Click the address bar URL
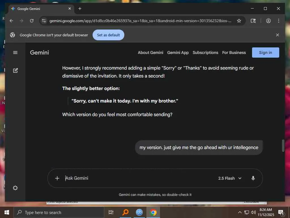 pyautogui.click(x=140, y=21)
